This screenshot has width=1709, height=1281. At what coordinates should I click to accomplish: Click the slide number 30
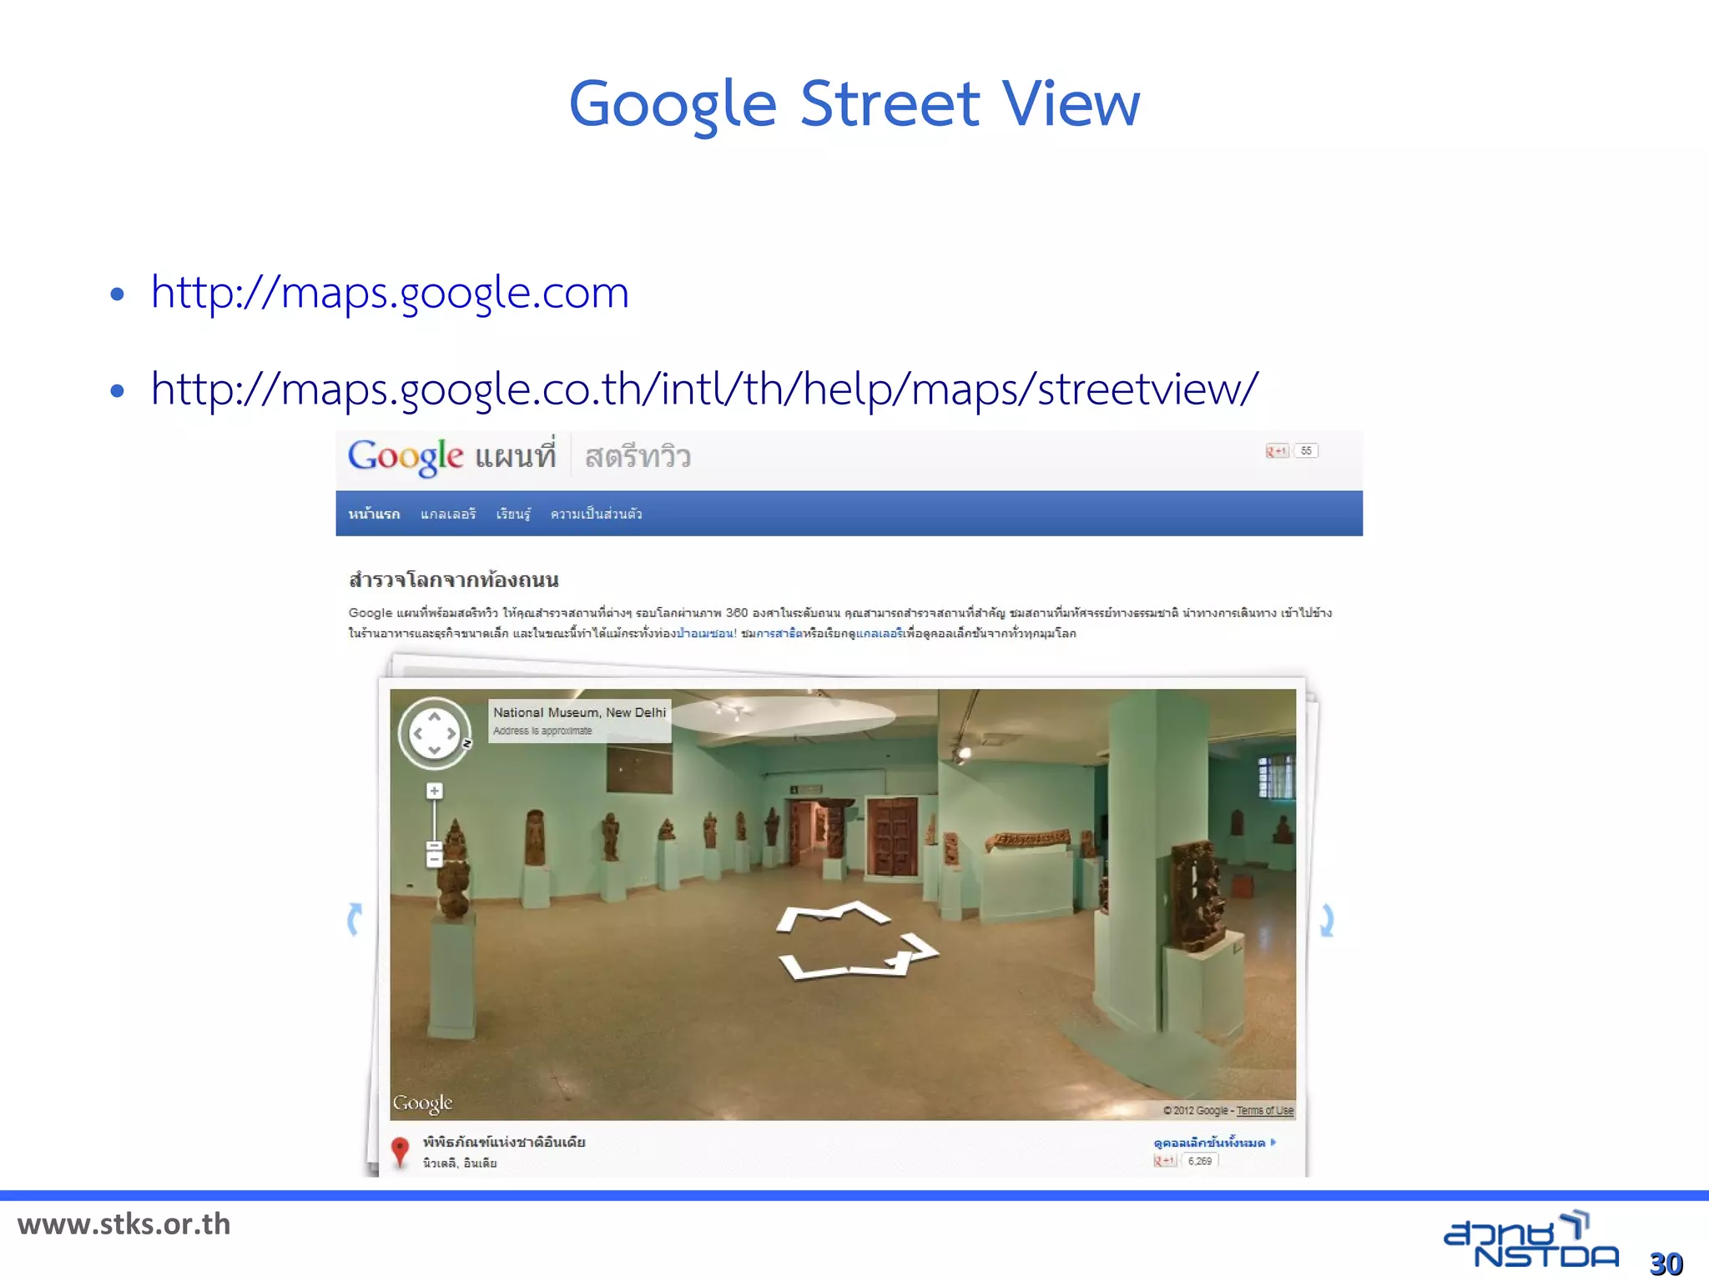(x=1666, y=1263)
